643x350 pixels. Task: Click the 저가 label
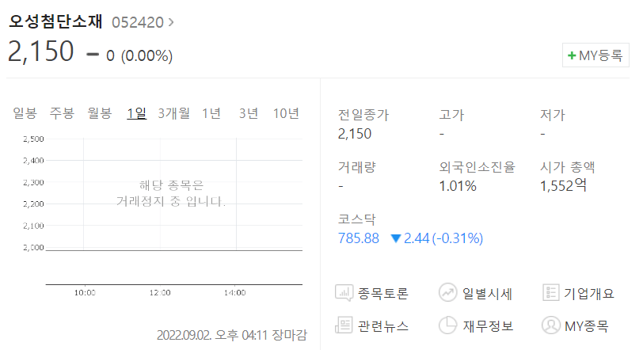[553, 115]
